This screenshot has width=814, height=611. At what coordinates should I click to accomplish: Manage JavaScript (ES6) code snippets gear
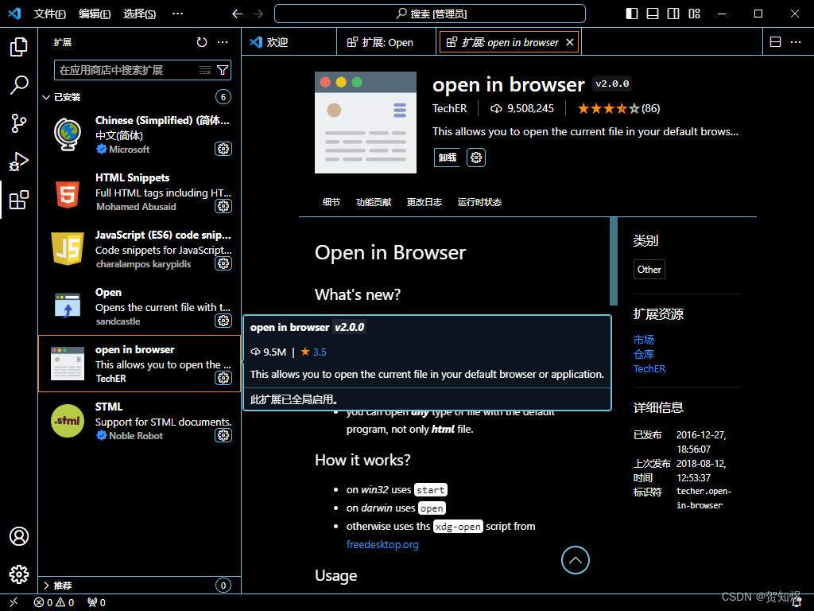click(x=223, y=263)
